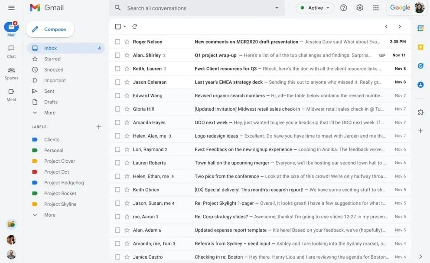
Task: Open the Google apps grid
Action: pyautogui.click(x=376, y=8)
